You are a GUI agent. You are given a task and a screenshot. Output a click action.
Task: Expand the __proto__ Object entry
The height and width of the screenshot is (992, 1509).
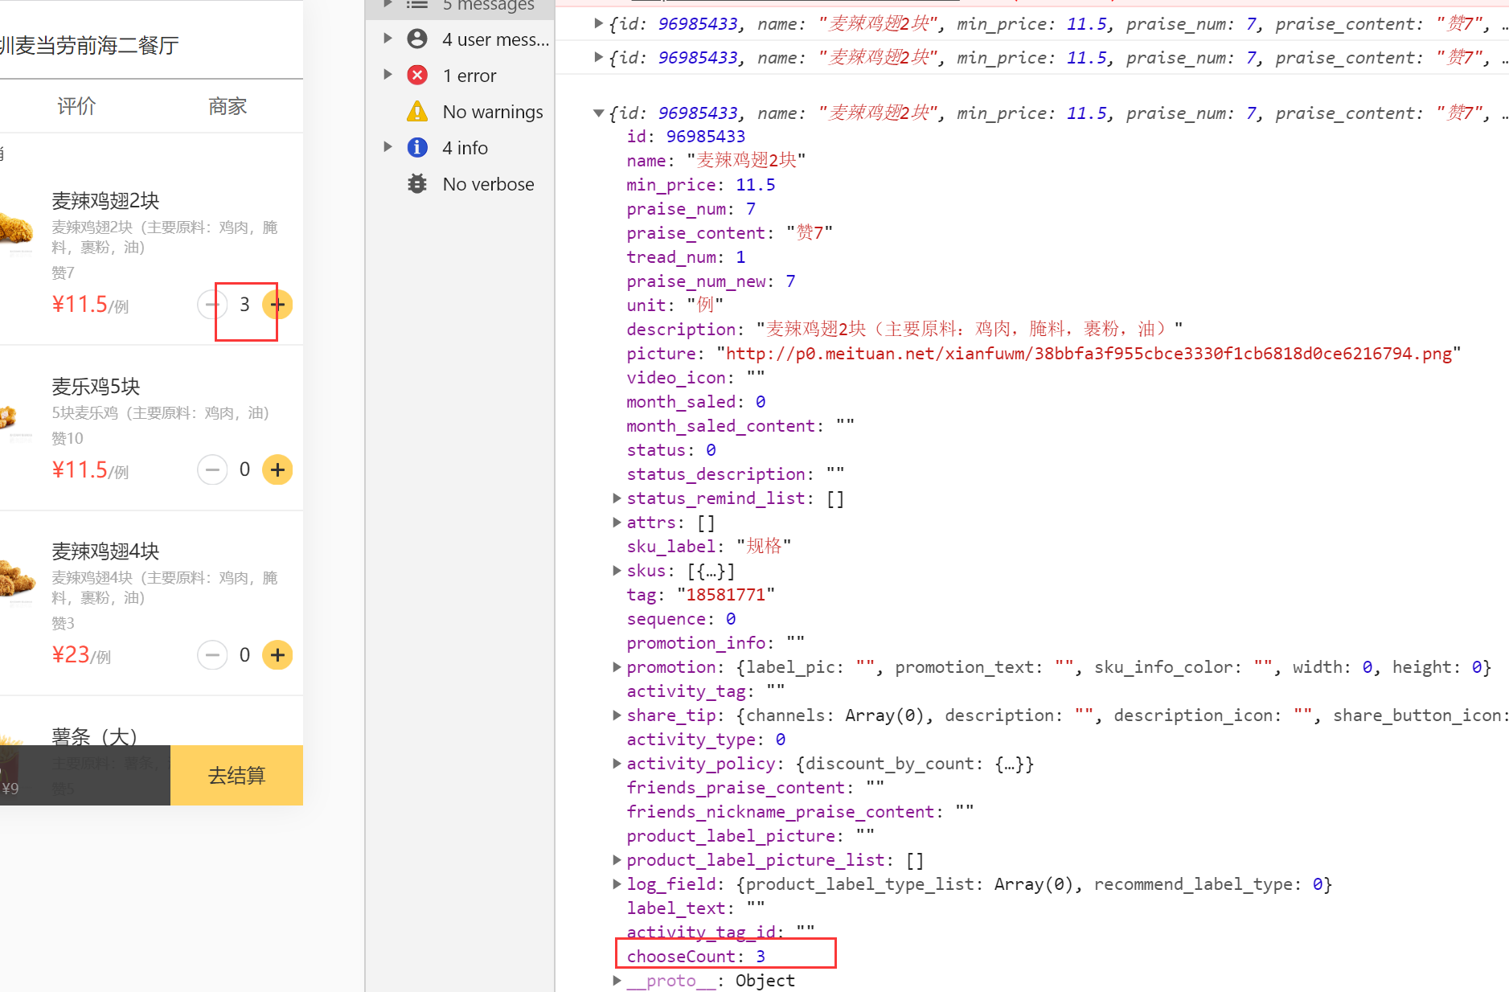[617, 981]
